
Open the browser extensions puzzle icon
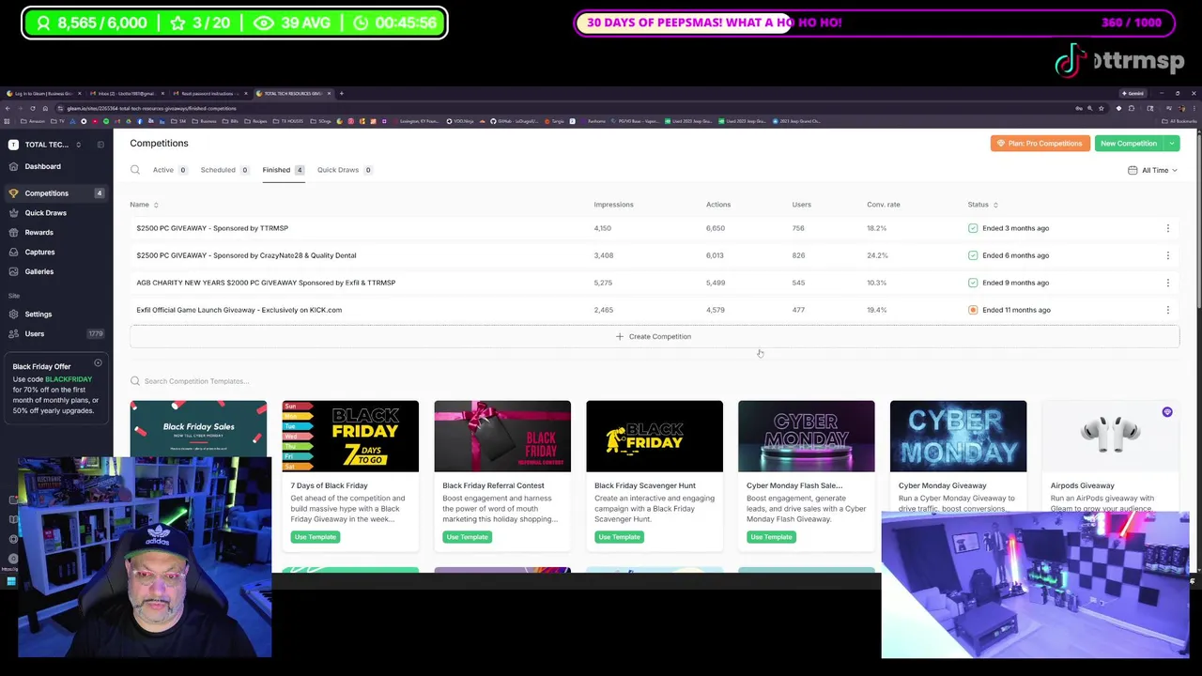point(1132,108)
